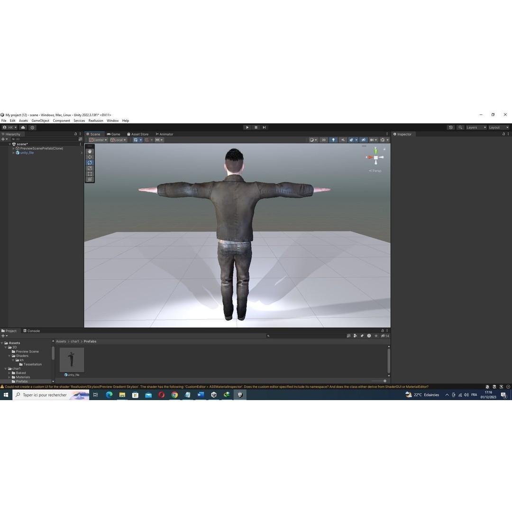Image resolution: width=512 pixels, height=512 pixels.
Task: Open the Component menu
Action: [x=61, y=120]
